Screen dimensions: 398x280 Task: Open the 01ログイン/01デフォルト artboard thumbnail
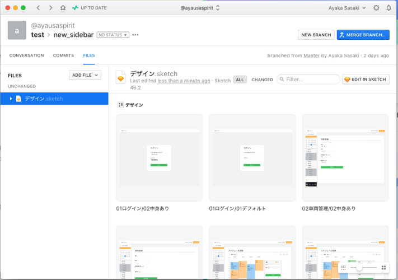[252, 158]
